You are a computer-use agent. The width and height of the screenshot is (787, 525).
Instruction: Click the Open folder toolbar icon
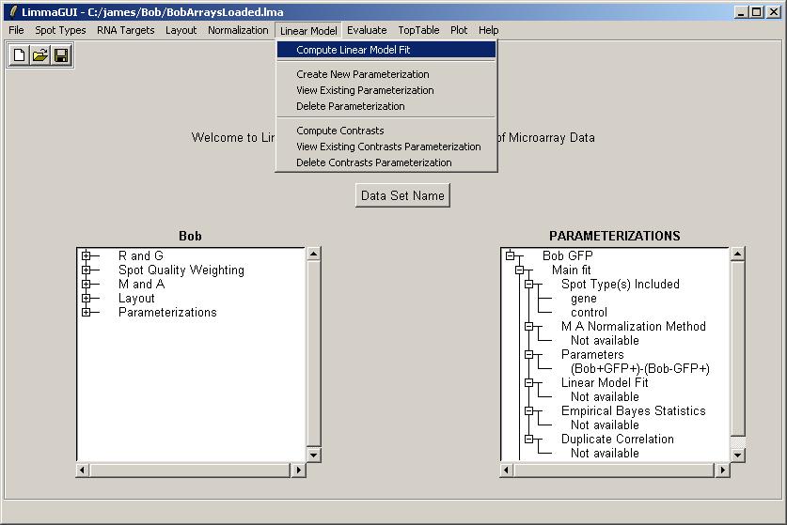click(39, 55)
